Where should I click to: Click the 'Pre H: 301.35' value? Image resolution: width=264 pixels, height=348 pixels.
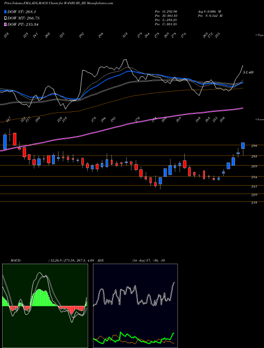click(166, 16)
